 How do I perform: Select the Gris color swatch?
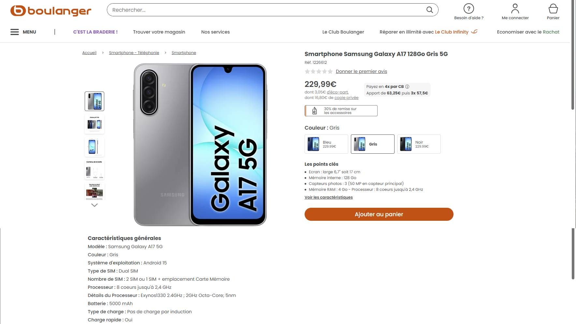(x=372, y=144)
